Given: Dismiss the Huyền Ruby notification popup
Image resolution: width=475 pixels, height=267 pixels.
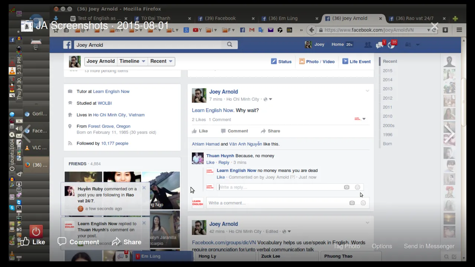Looking at the screenshot, I should [144, 188].
